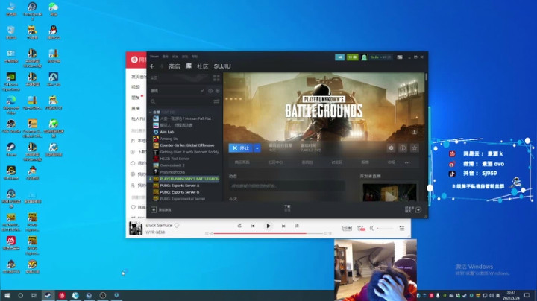Open the SUJIU profile tab
Screen dimensions: 537x301
222,66
